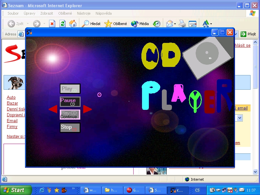Image resolution: width=260 pixels, height=195 pixels.
Task: Click the CS language indicator
Action: (x=197, y=190)
